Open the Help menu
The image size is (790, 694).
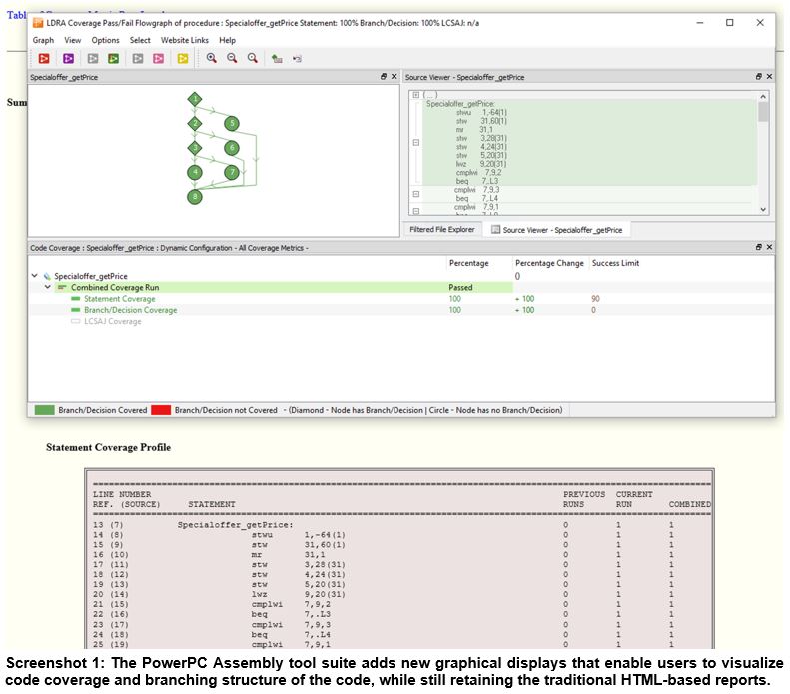(x=228, y=40)
